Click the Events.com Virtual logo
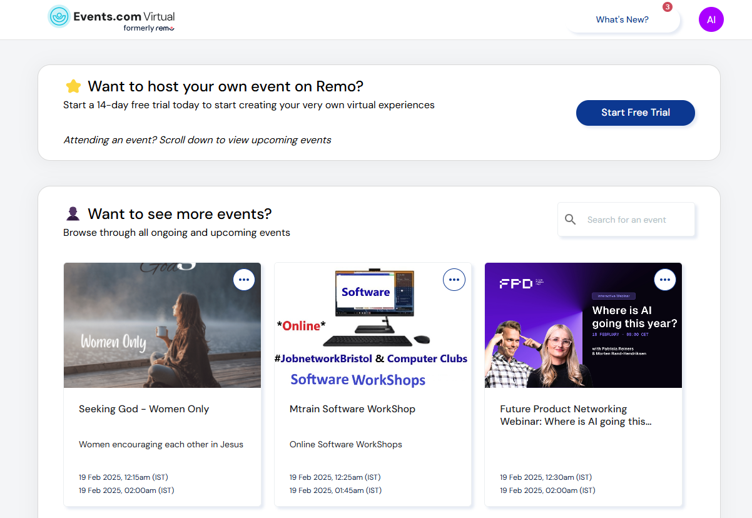This screenshot has height=518, width=752. 112,19
